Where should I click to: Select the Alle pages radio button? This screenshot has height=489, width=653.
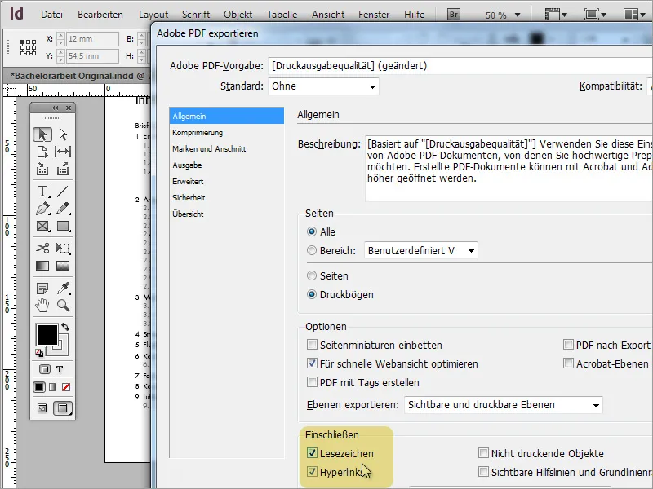[312, 231]
